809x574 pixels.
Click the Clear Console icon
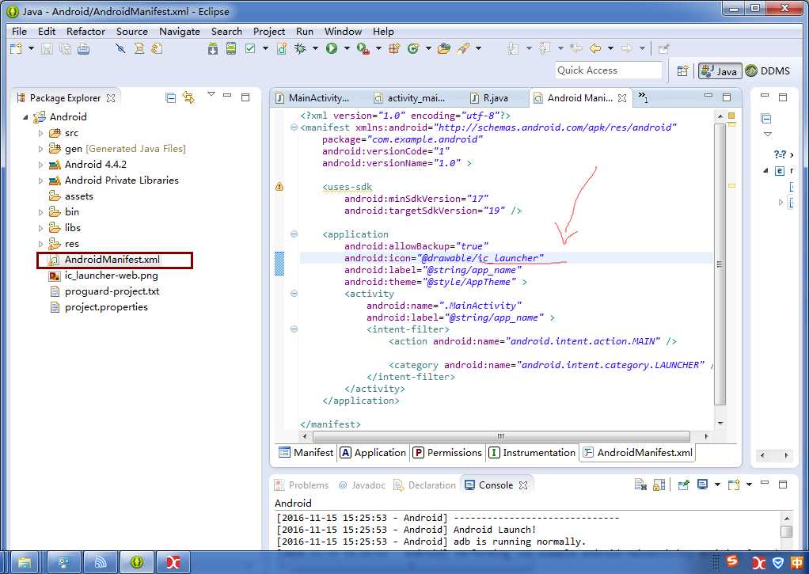point(640,485)
